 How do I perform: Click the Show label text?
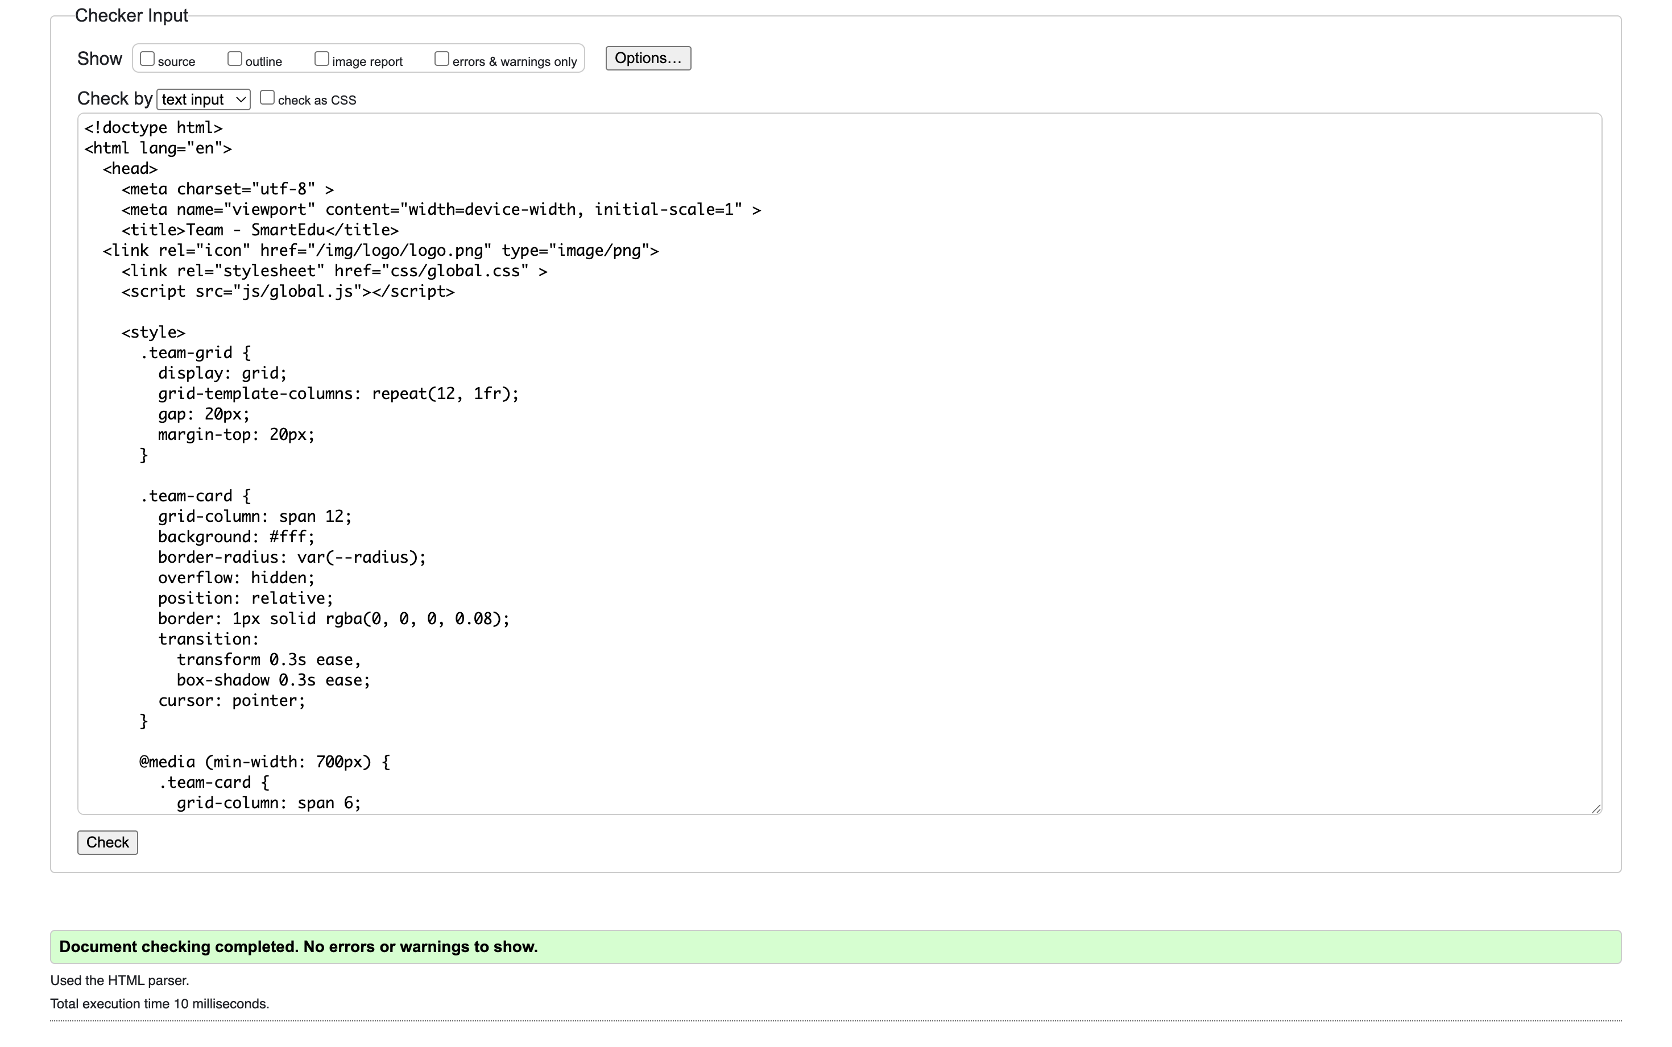(x=100, y=59)
